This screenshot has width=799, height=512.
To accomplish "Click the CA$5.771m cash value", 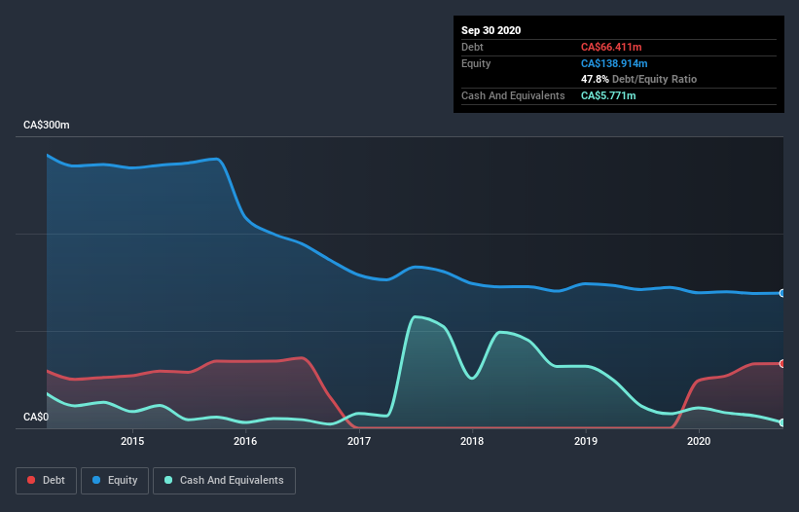I will 608,95.
